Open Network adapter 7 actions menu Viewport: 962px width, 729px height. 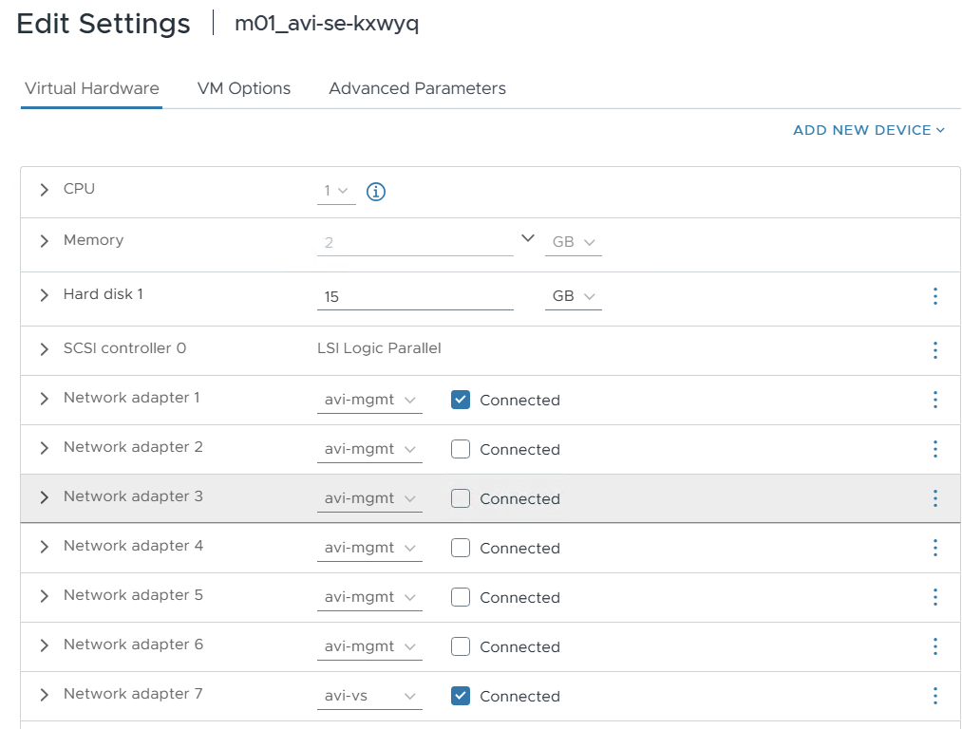(934, 696)
